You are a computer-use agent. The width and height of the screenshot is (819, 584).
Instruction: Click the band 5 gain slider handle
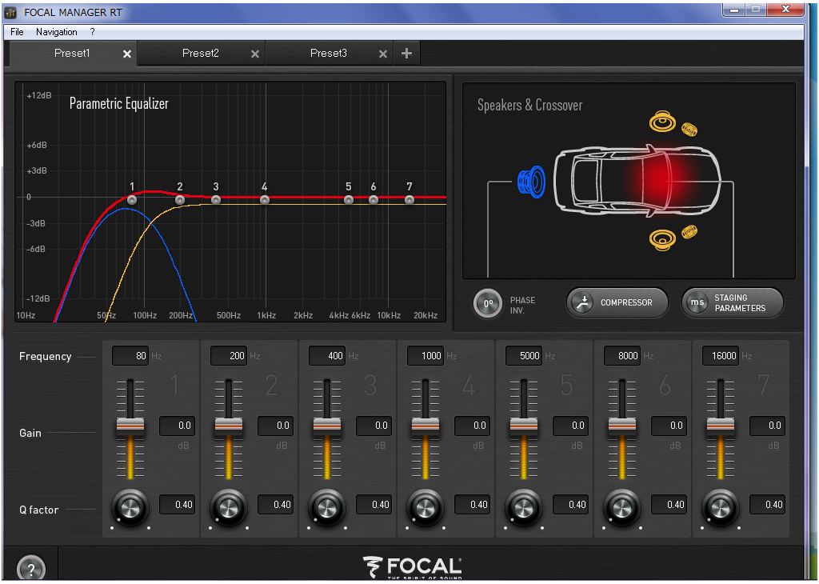point(523,426)
